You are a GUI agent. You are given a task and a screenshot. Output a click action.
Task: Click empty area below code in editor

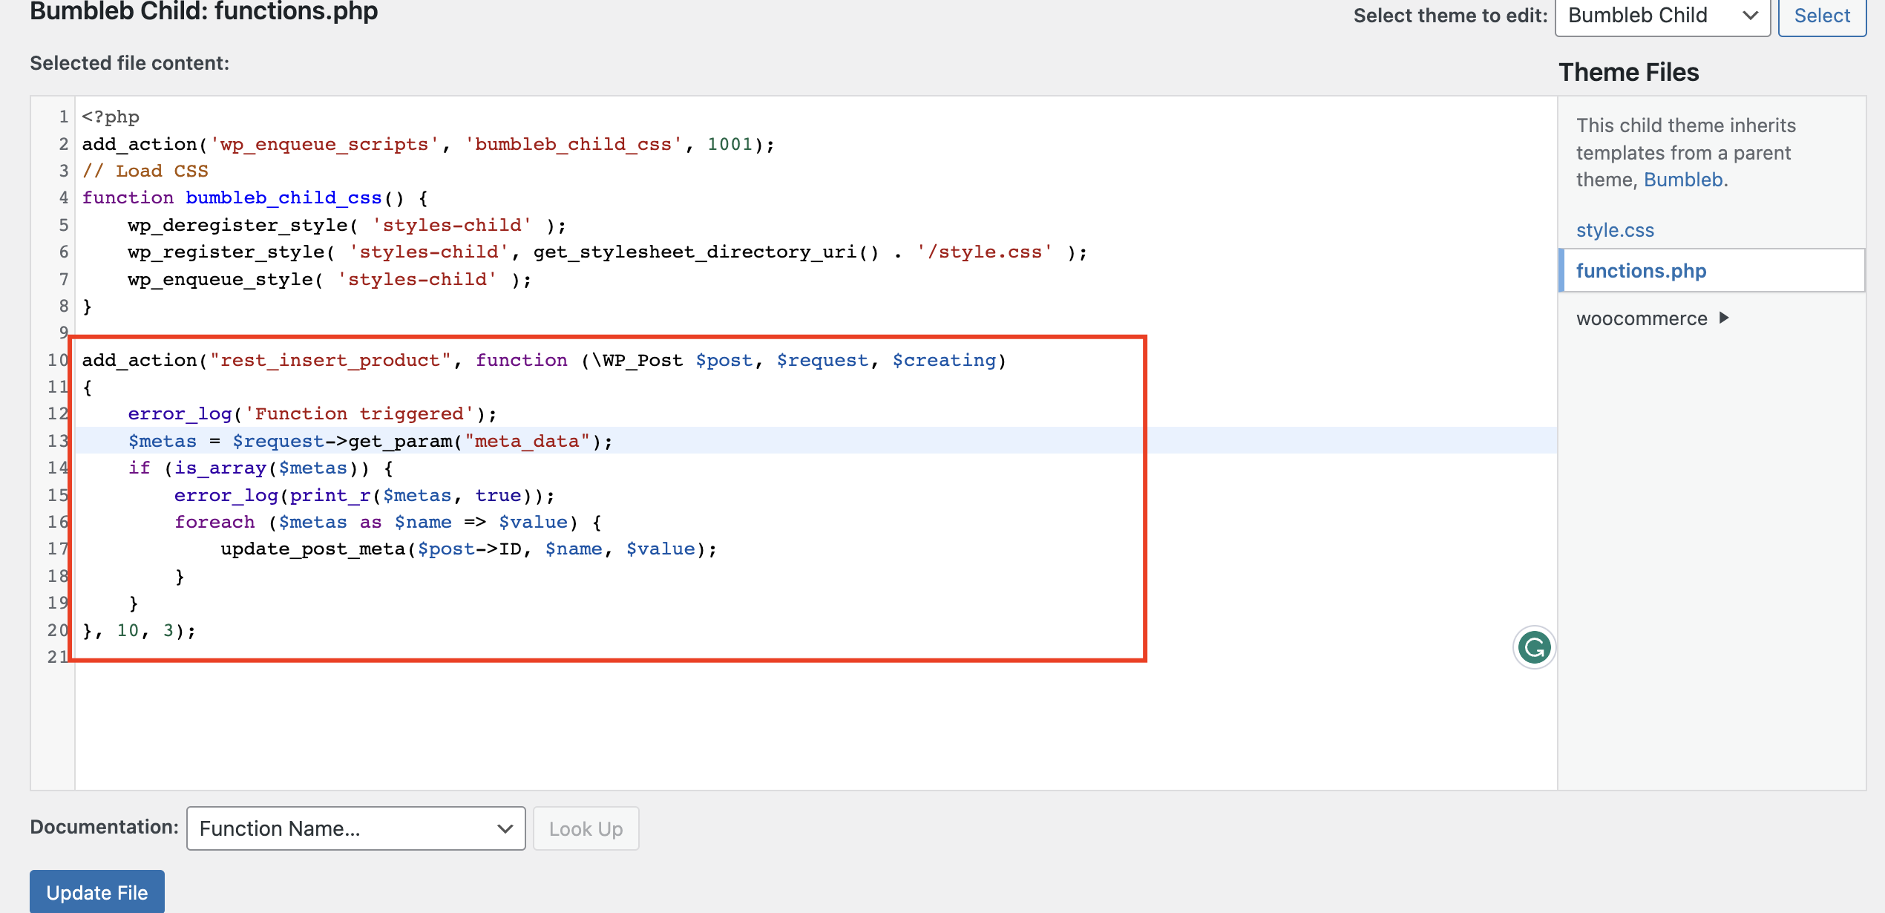point(742,727)
